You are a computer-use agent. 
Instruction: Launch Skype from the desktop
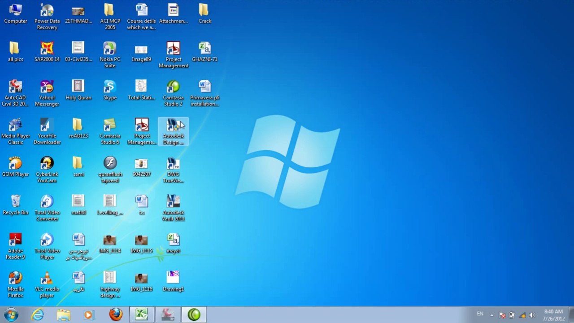(110, 90)
